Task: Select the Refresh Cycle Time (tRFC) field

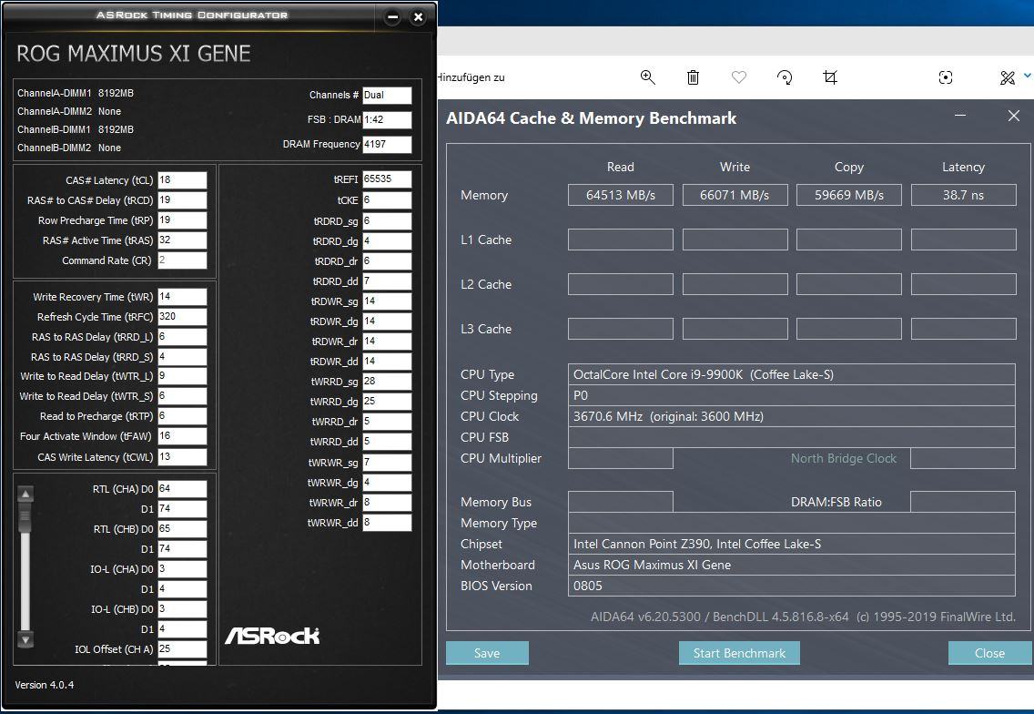Action: (x=182, y=317)
